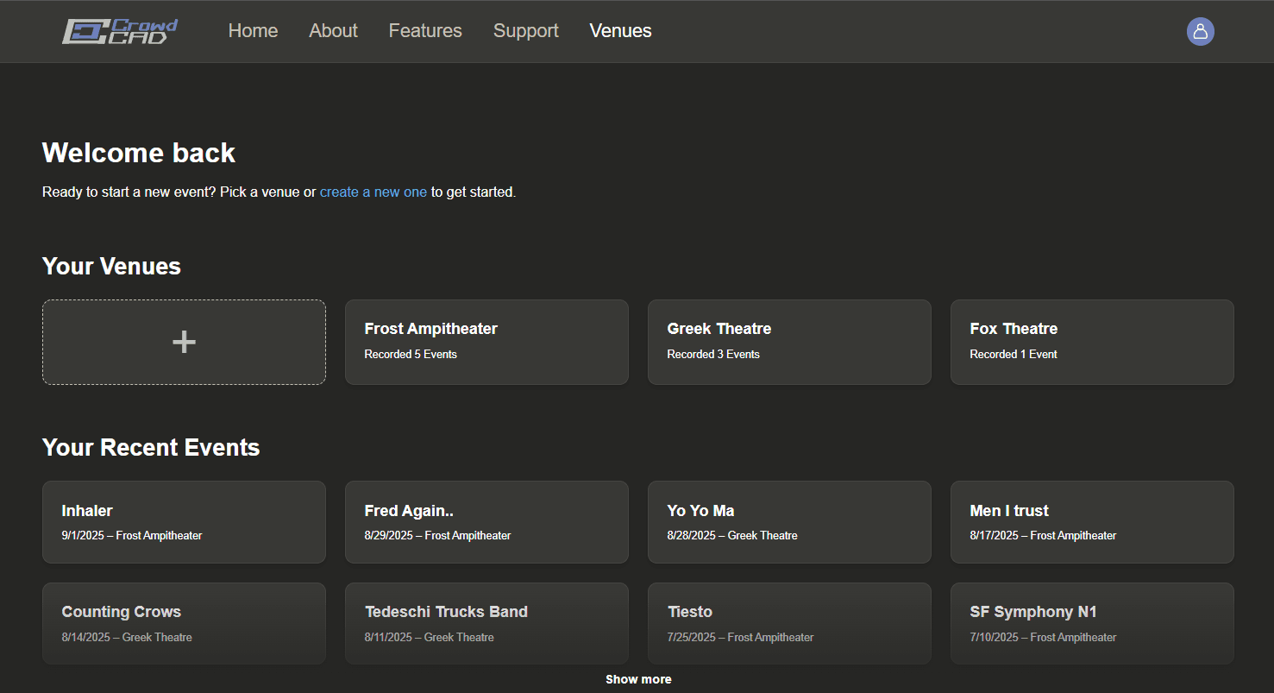
Task: Click 'Recorded 5 Events' text
Action: [411, 354]
